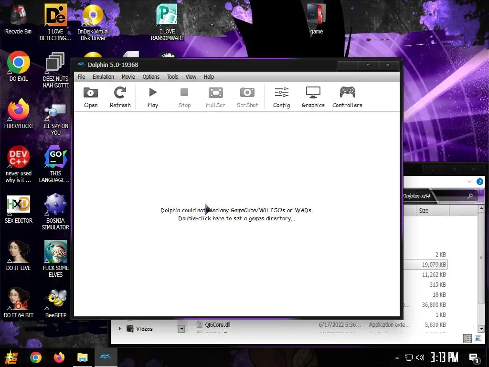The width and height of the screenshot is (489, 367).
Task: Select the Qt6Core.dll file in Explorer
Action: click(218, 324)
